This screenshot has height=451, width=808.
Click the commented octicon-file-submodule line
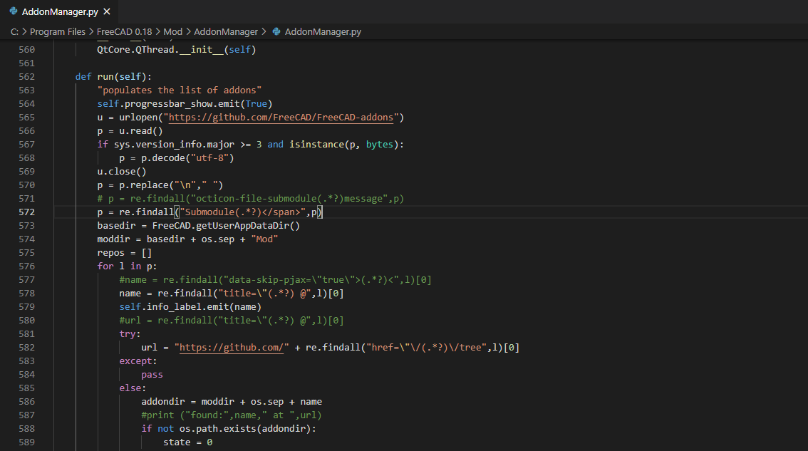pyautogui.click(x=250, y=199)
